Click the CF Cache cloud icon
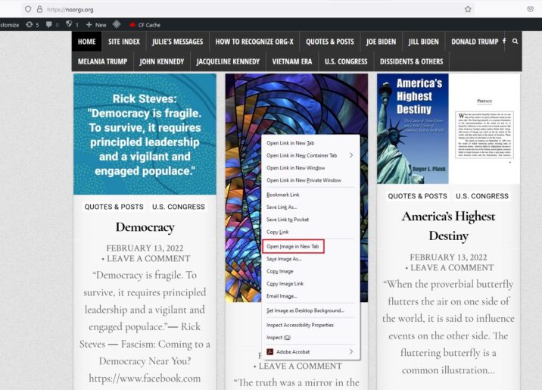Image resolution: width=542 pixels, height=390 pixels. click(132, 25)
